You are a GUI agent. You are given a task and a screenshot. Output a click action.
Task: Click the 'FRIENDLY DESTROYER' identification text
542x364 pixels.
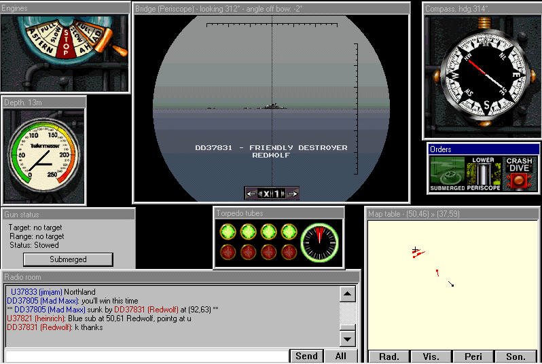click(x=298, y=147)
